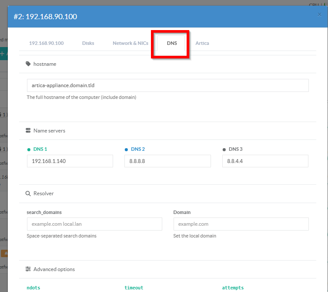The height and width of the screenshot is (292, 328).
Task: Click the sliders icon beside Advanced options
Action: click(x=28, y=269)
